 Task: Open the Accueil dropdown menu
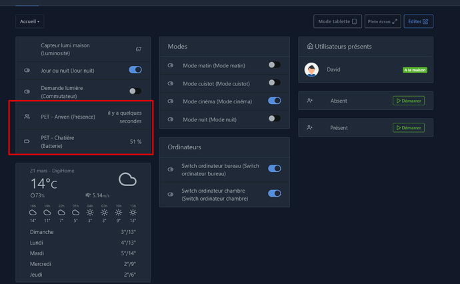click(29, 22)
